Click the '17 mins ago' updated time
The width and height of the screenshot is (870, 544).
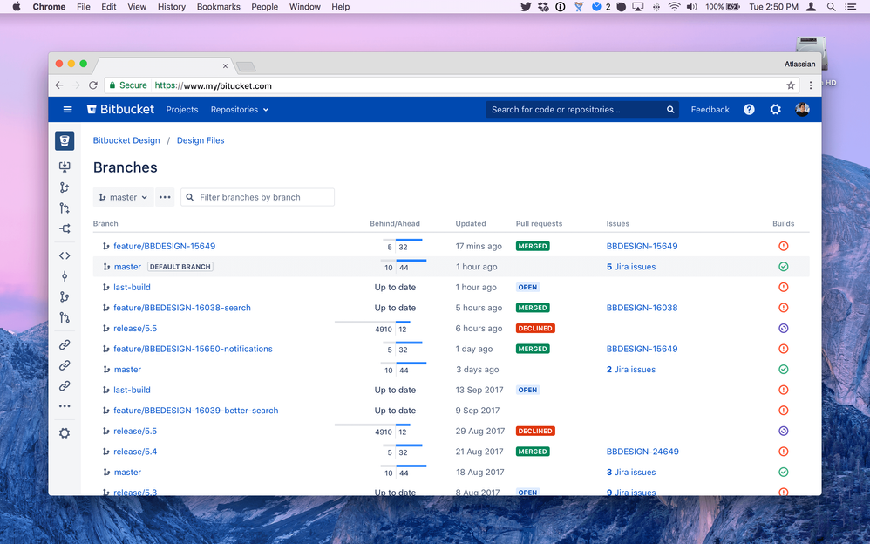[x=479, y=246]
